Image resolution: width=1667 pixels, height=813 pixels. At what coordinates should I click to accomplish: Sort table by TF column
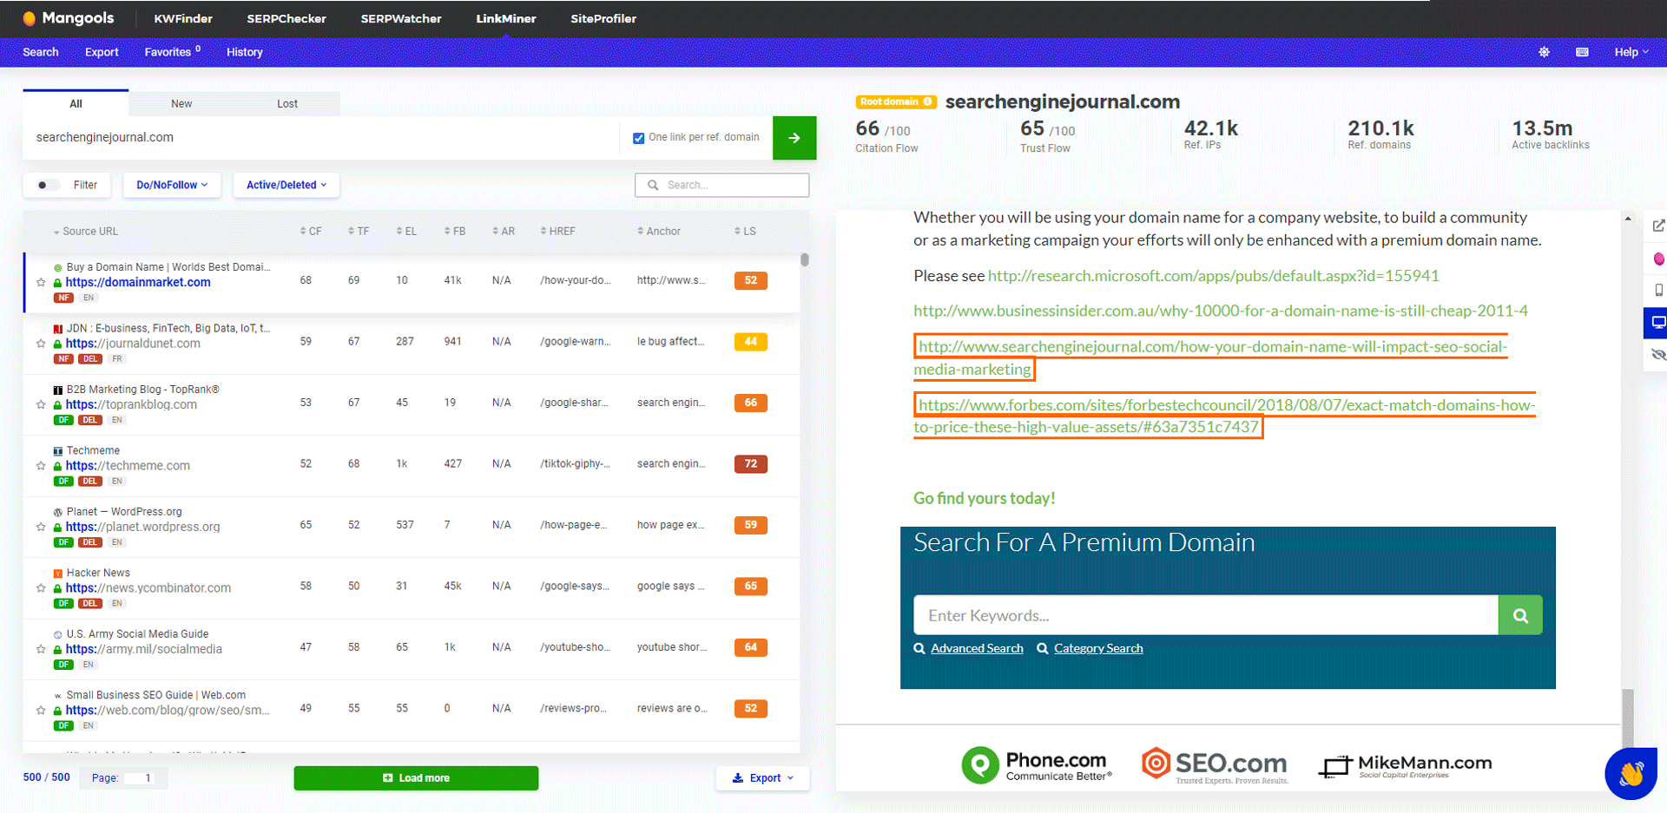(x=359, y=232)
